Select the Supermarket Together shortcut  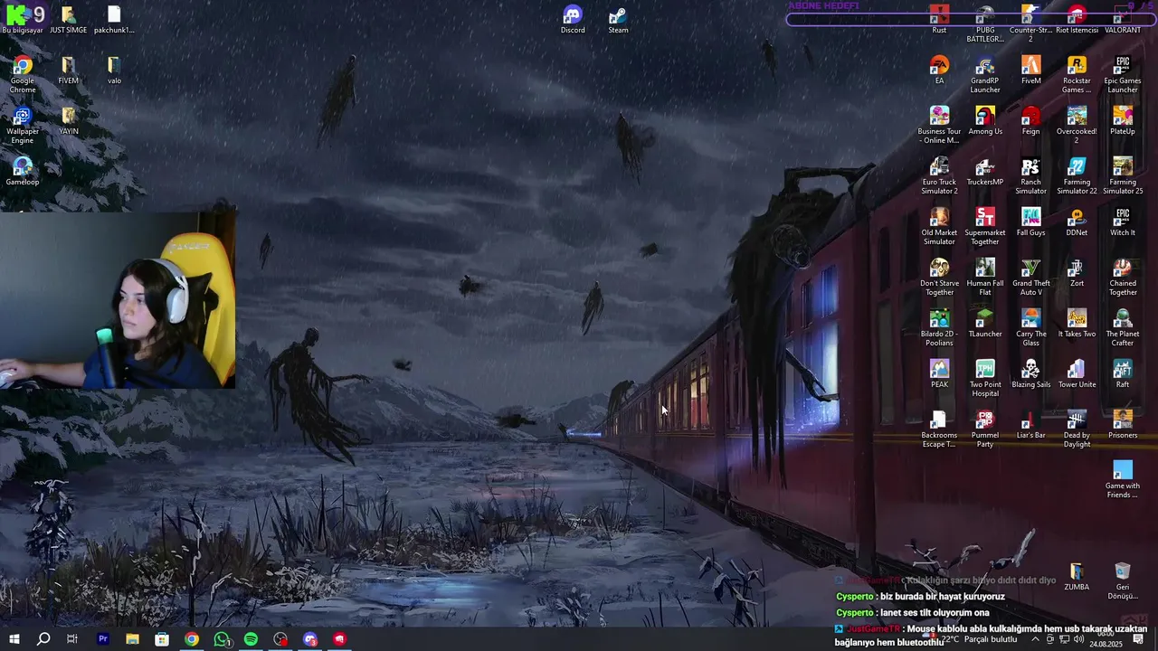(985, 227)
